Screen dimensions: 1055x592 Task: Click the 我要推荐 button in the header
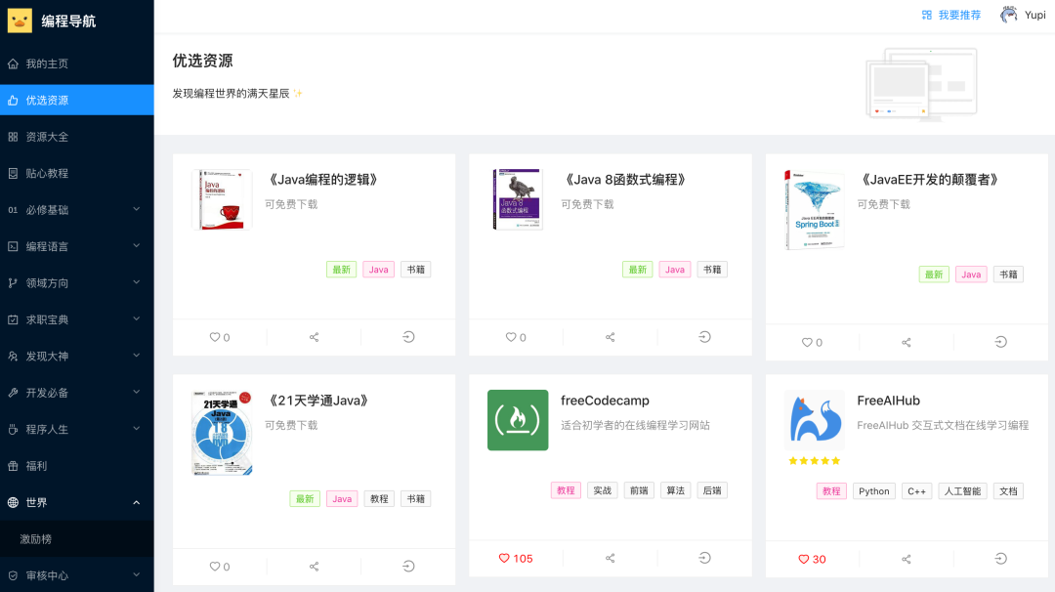pyautogui.click(x=950, y=16)
